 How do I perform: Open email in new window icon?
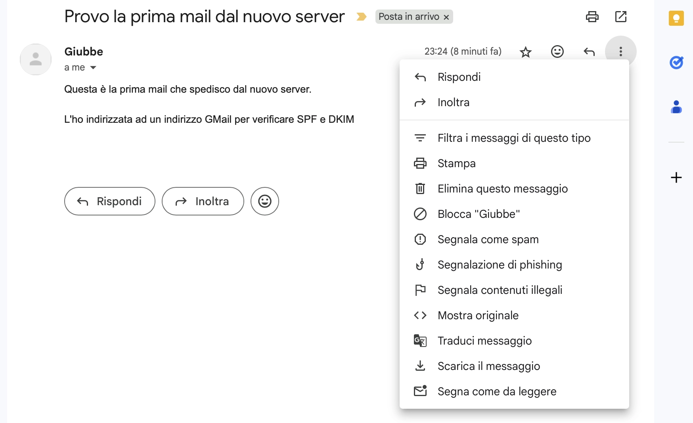pos(620,17)
